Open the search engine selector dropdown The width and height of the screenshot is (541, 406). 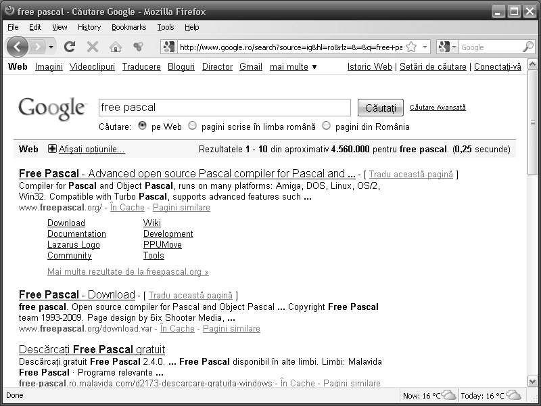click(447, 47)
